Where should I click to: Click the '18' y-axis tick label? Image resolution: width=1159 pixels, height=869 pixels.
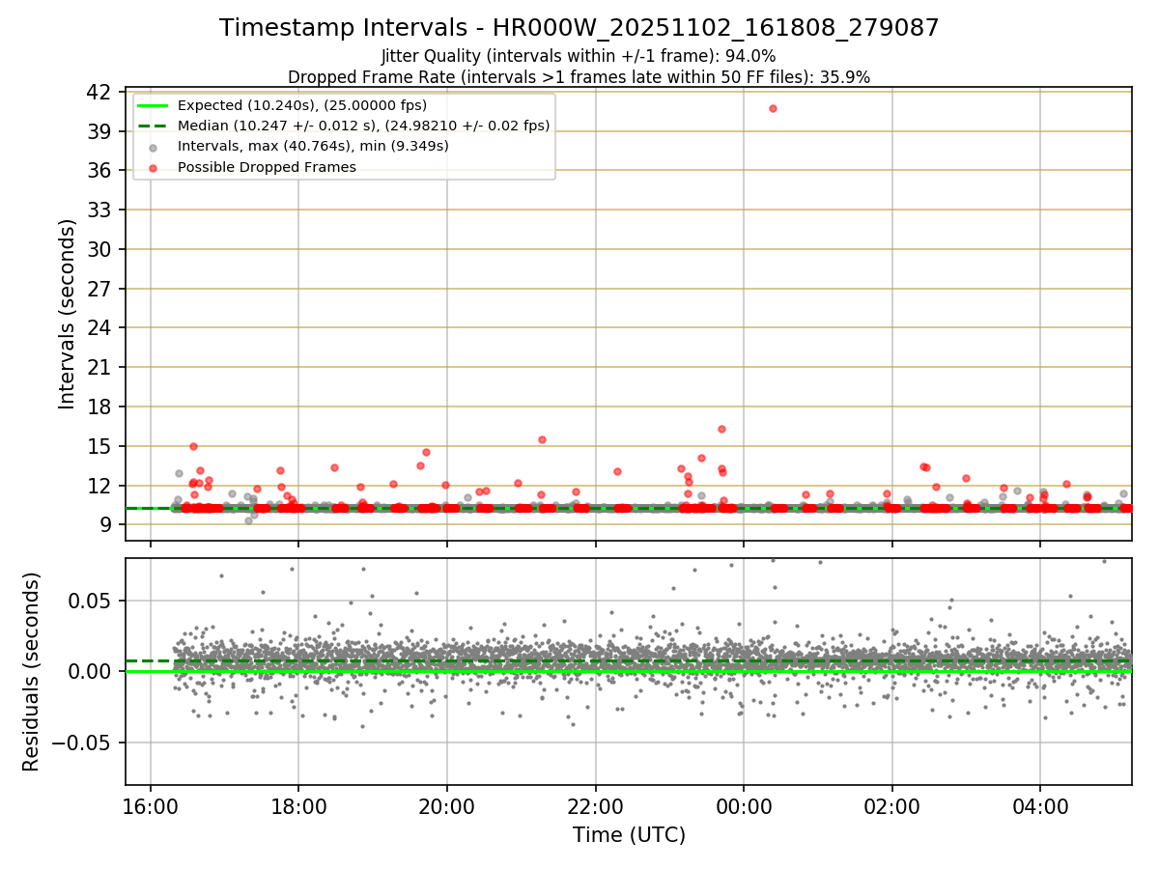(98, 406)
